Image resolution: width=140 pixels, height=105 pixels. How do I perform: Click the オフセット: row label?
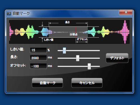click(x=18, y=65)
